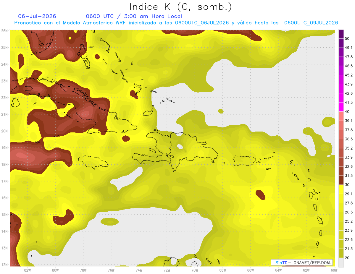Click the longitude label "60W"
This screenshot has height=274, width=355.
tap(334, 270)
